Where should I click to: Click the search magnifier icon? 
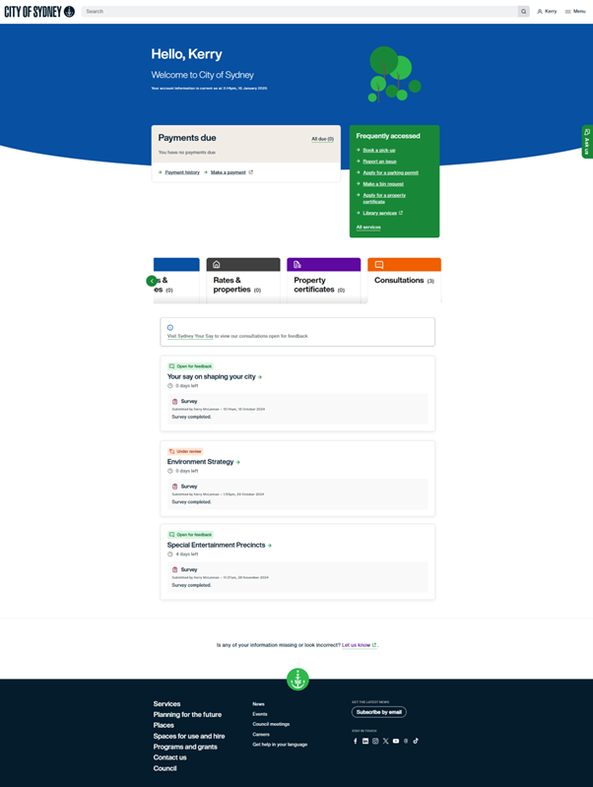click(x=523, y=12)
